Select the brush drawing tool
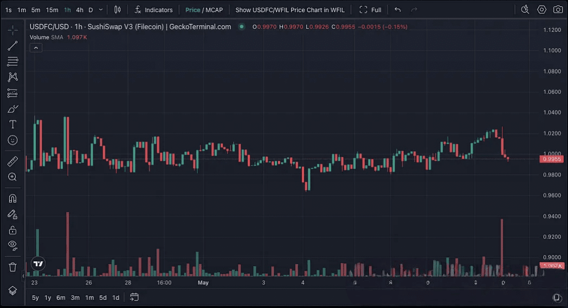Image resolution: width=568 pixels, height=308 pixels. click(12, 108)
